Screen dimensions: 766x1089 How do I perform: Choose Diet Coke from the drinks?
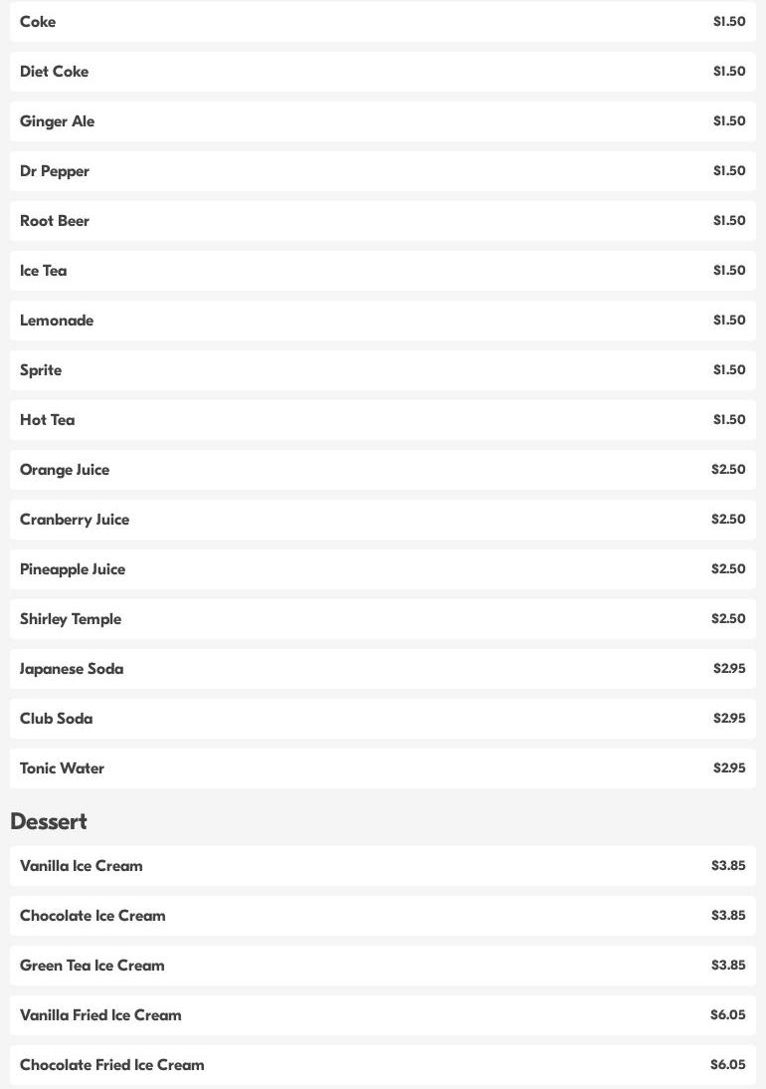54,72
